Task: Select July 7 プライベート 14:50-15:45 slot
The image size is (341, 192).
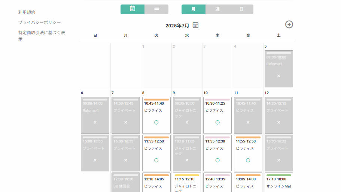Action: point(126,115)
